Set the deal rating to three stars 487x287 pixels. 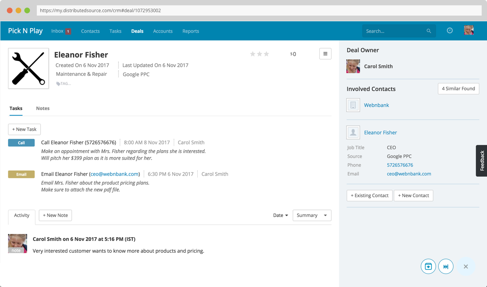coord(266,54)
